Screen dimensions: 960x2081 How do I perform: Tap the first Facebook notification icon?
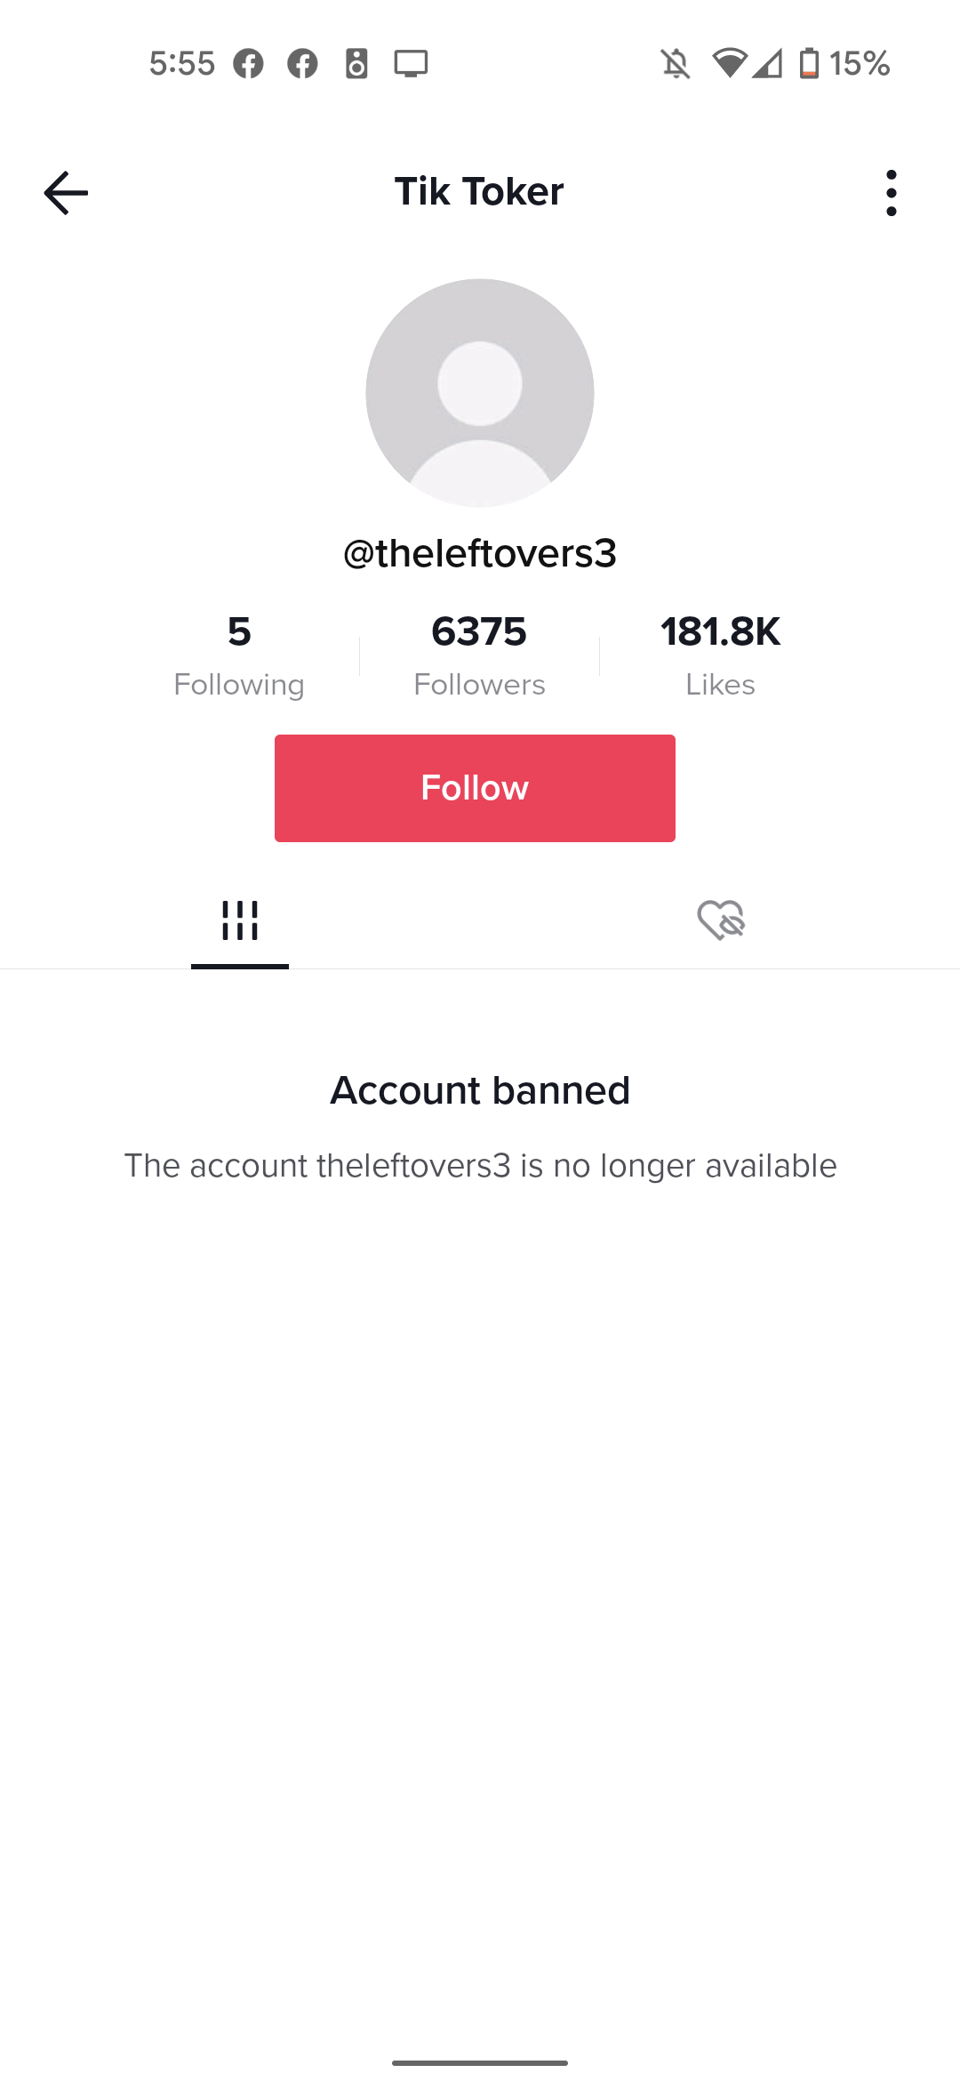point(249,64)
